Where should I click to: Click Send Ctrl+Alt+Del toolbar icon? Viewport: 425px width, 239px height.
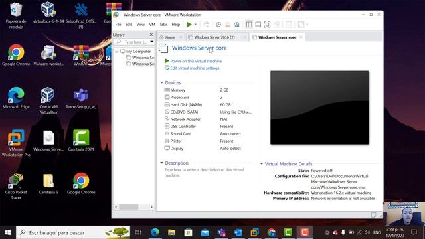pyautogui.click(x=207, y=25)
